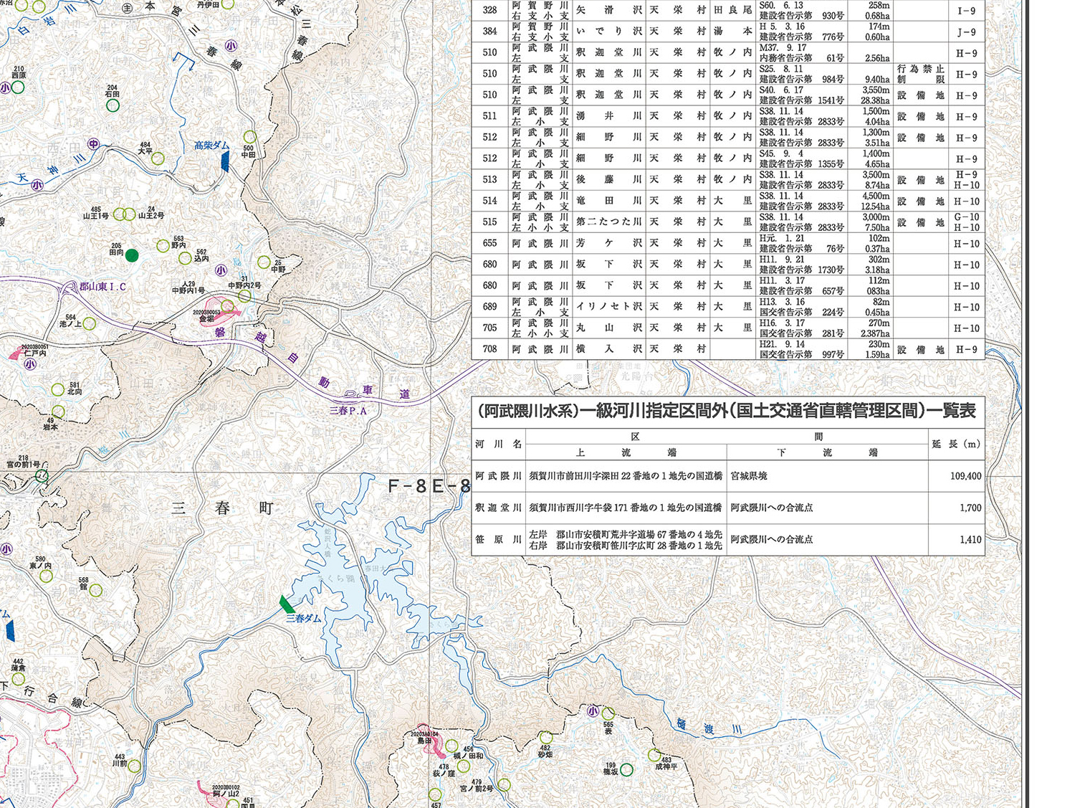Click the 483 成神平 circle marker
1090x808 pixels.
(x=654, y=755)
